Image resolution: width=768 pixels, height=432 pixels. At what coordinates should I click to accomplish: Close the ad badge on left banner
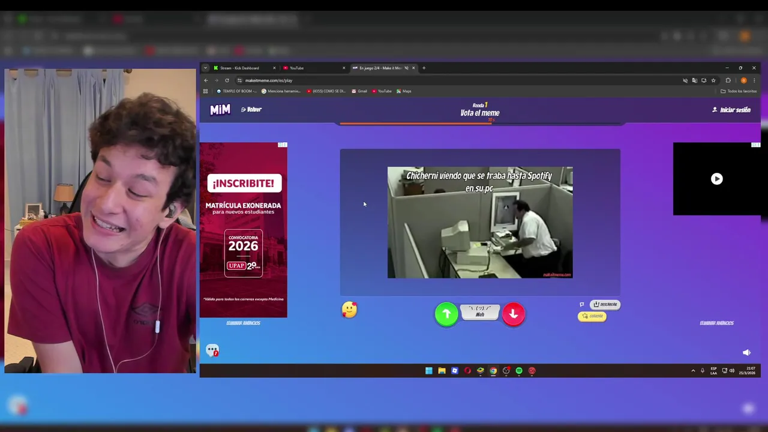pos(283,145)
